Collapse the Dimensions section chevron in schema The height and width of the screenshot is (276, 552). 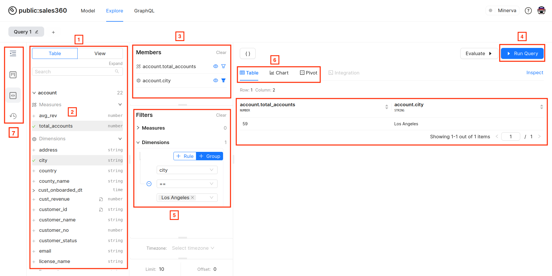click(120, 139)
